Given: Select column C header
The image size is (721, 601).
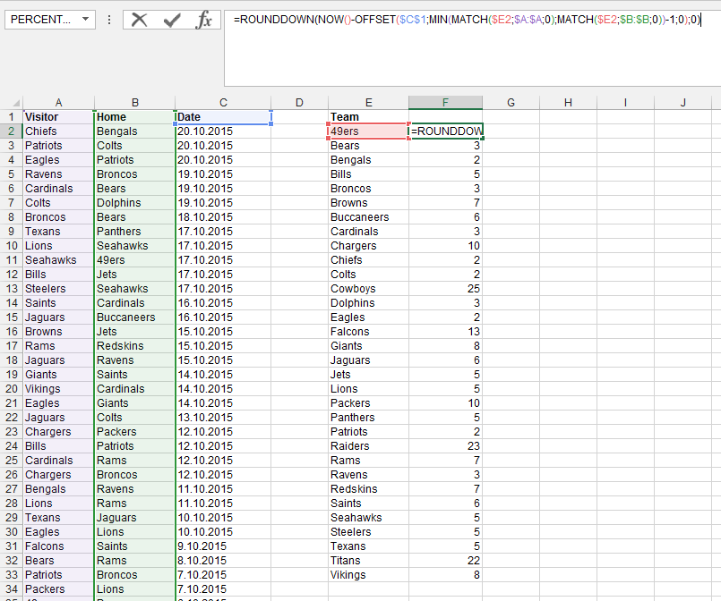Looking at the screenshot, I should point(223,103).
